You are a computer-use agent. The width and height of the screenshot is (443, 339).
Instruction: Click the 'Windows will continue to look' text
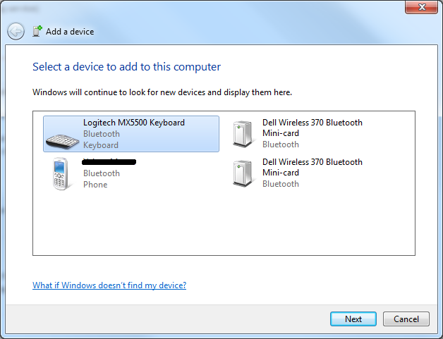click(162, 92)
